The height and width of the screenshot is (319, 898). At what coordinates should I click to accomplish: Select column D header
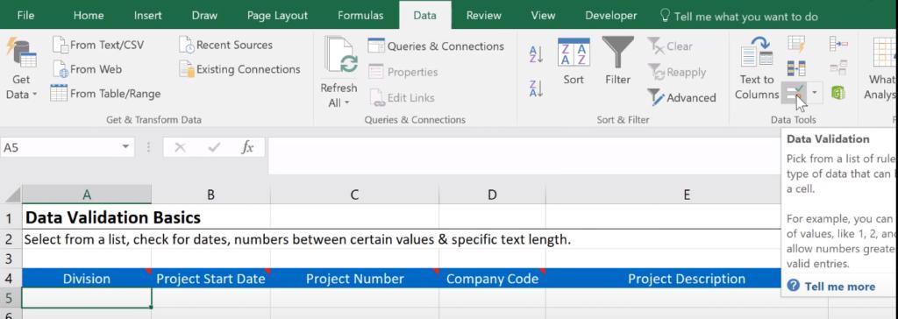(x=492, y=195)
